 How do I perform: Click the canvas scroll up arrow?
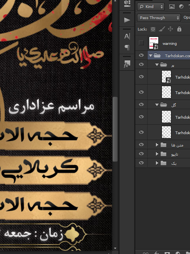[115, 1]
